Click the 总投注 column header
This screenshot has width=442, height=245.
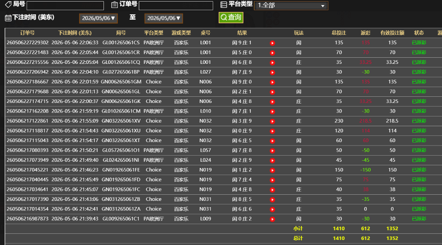(x=339, y=33)
